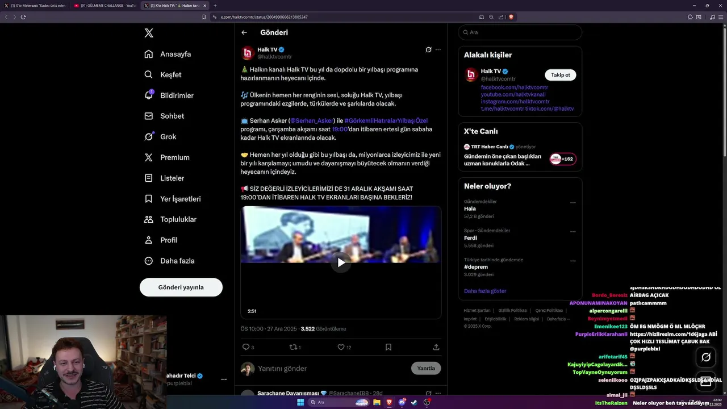The width and height of the screenshot is (727, 409).
Task: Click floating Grok button at bottom right
Action: pyautogui.click(x=706, y=357)
